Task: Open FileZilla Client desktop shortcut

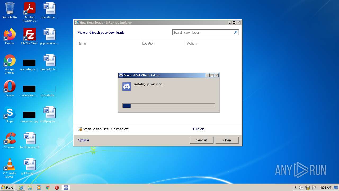Action: 29,37
